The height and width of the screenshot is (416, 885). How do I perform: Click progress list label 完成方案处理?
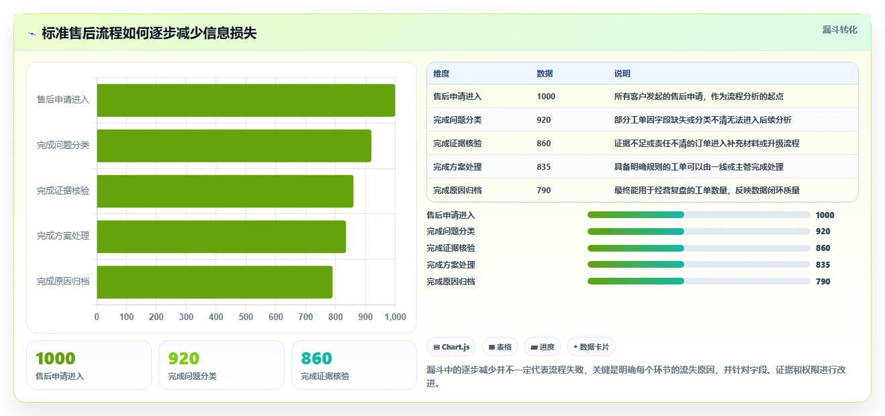point(451,265)
